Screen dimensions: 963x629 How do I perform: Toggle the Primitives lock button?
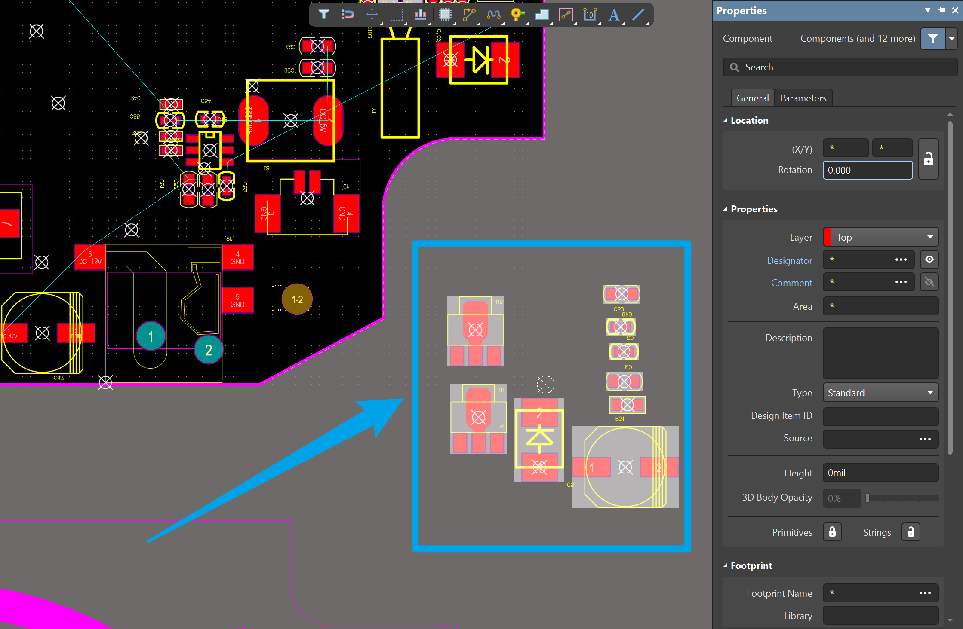pos(832,532)
